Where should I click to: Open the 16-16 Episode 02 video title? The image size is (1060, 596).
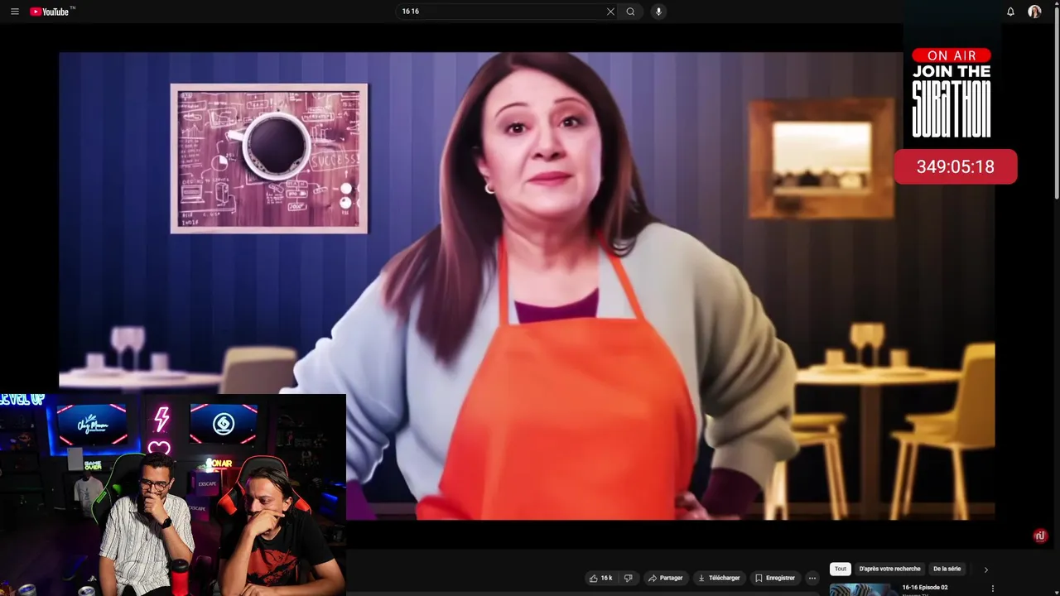925,588
